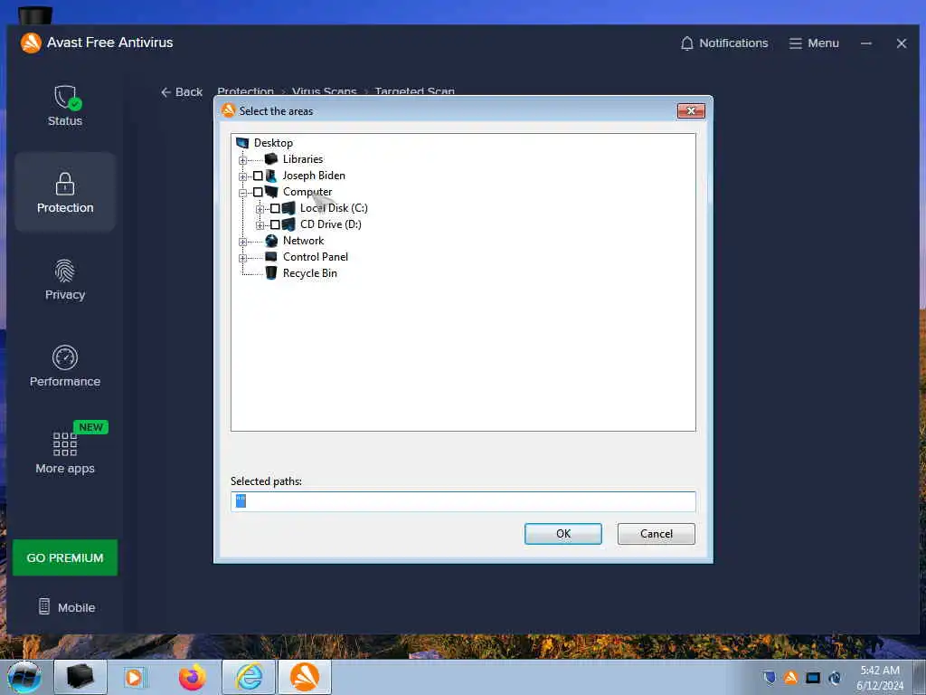Expand the Local Disk (C:) node
The width and height of the screenshot is (926, 695).
click(x=260, y=209)
